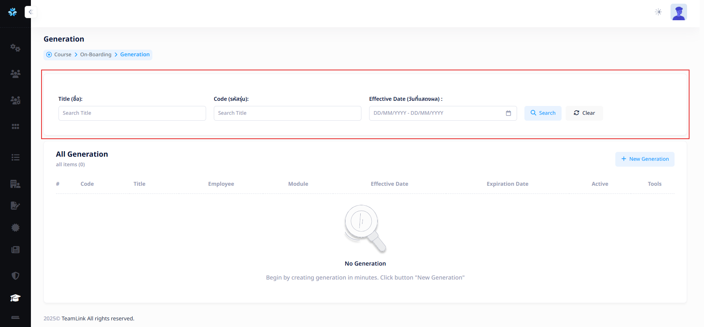Open the document signature sidebar icon
Image resolution: width=704 pixels, height=327 pixels.
[15, 206]
